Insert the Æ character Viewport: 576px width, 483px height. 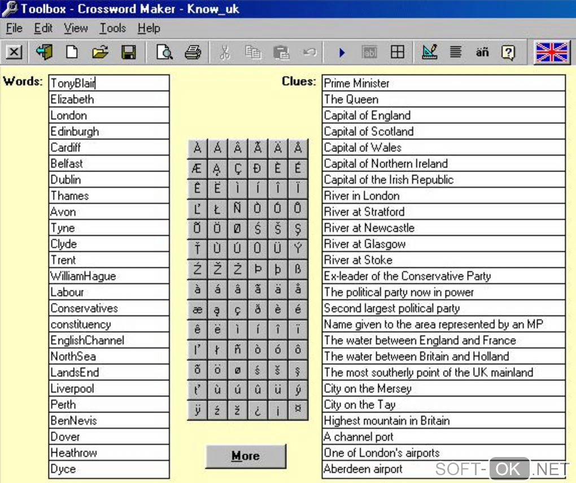tap(197, 169)
